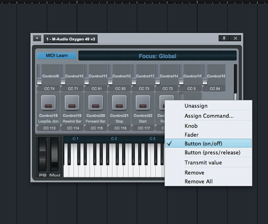Viewport: 268px width, 224px height.
Task: Click the Control14 fader handle
Action: click(157, 82)
